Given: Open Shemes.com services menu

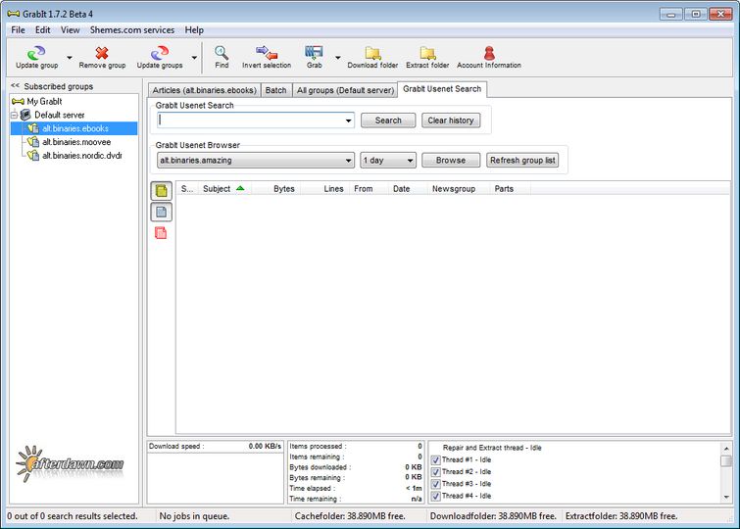Looking at the screenshot, I should [132, 29].
